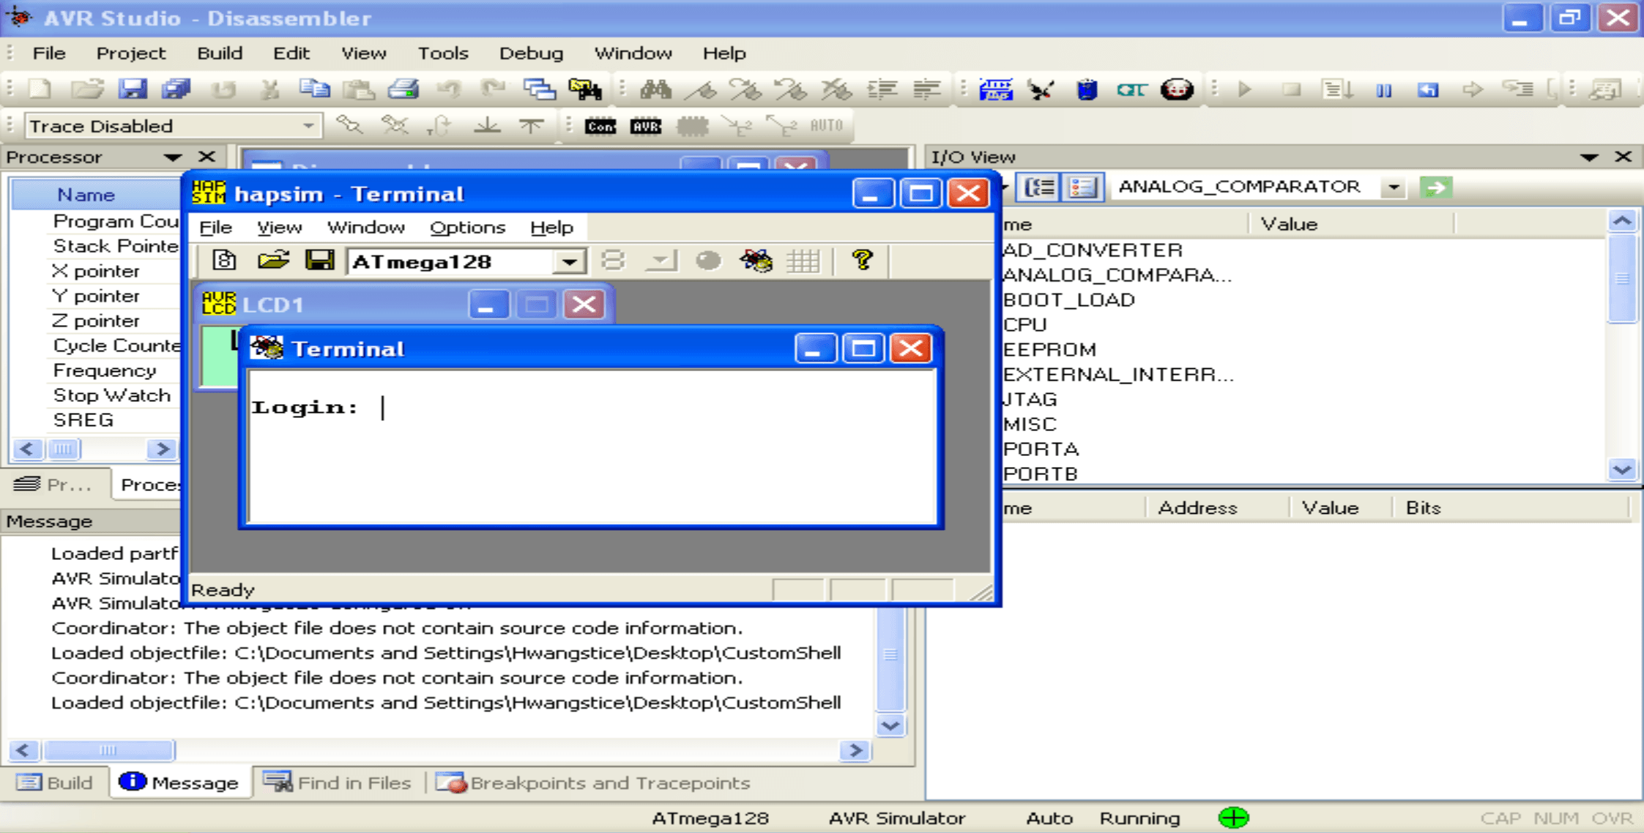
Task: Click the Save All icon in AVR Studio toolbar
Action: (176, 89)
